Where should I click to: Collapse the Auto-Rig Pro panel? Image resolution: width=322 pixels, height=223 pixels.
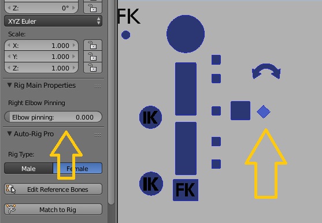click(9, 133)
